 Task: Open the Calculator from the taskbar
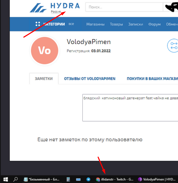[68, 179]
